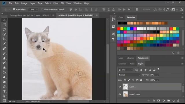Select the Blur tool
Viewport: 185px width, 104px height.
click(4, 77)
